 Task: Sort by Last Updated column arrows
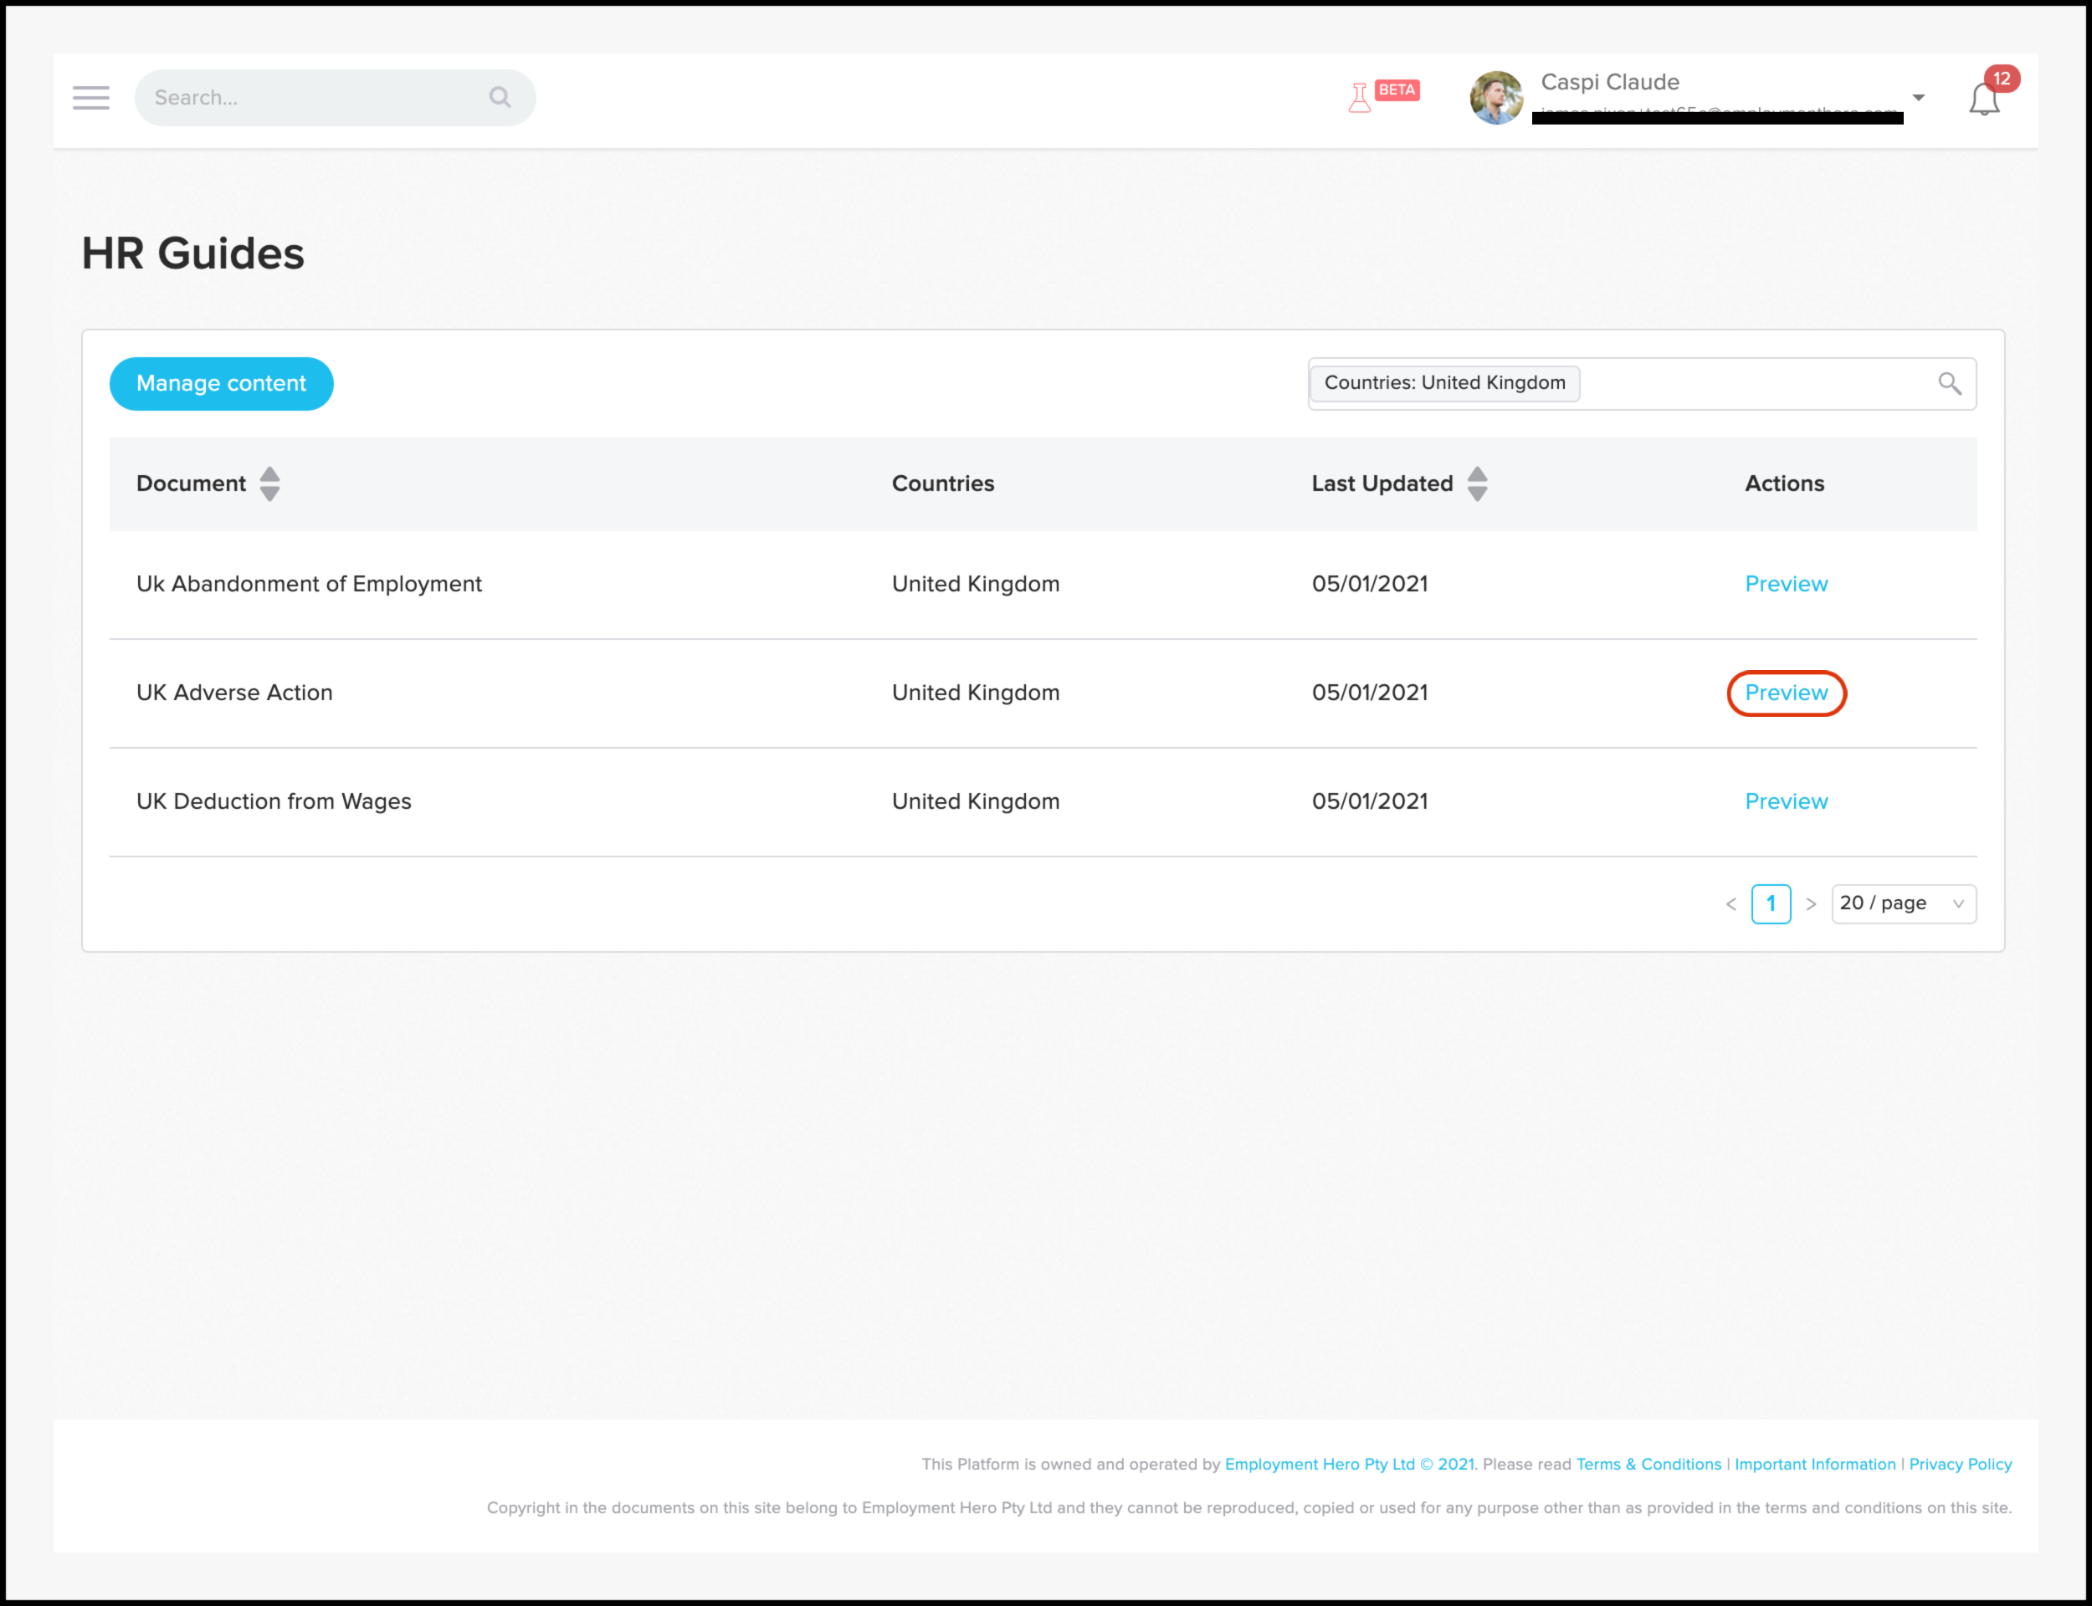pyautogui.click(x=1477, y=483)
